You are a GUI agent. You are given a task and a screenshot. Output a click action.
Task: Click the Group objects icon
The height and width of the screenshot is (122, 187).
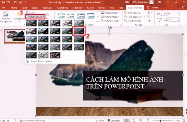click(x=150, y=17)
